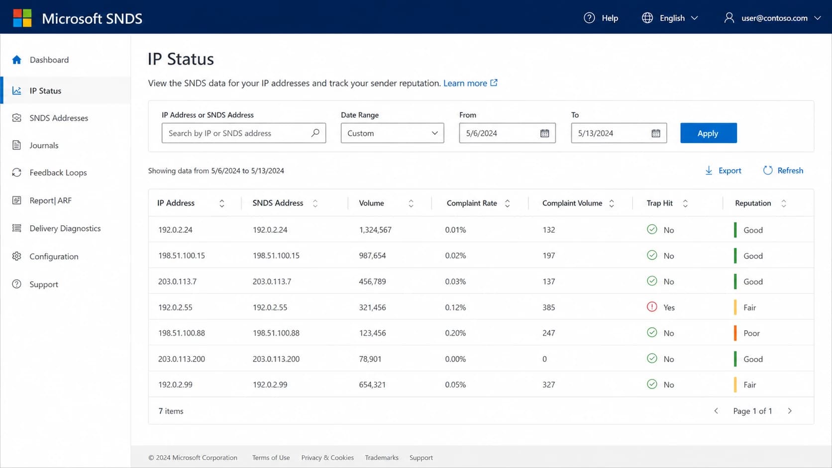This screenshot has width=832, height=468.
Task: Click complaint rate 0.20%
Action: 455,333
